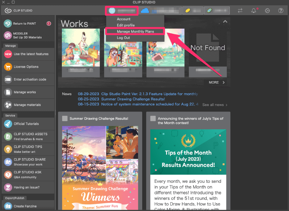Click the Service section label in sidebar
Viewport: 289px width, 211px height.
click(10, 116)
